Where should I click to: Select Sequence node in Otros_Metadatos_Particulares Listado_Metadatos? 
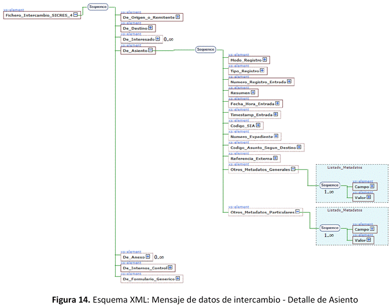[330, 228]
